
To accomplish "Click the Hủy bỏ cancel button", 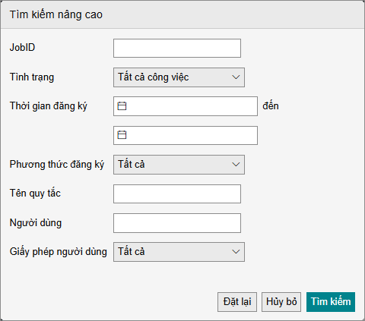I will tap(281, 302).
